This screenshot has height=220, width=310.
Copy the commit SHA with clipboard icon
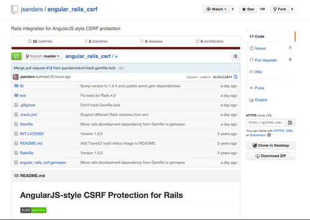pyautogui.click(x=235, y=77)
